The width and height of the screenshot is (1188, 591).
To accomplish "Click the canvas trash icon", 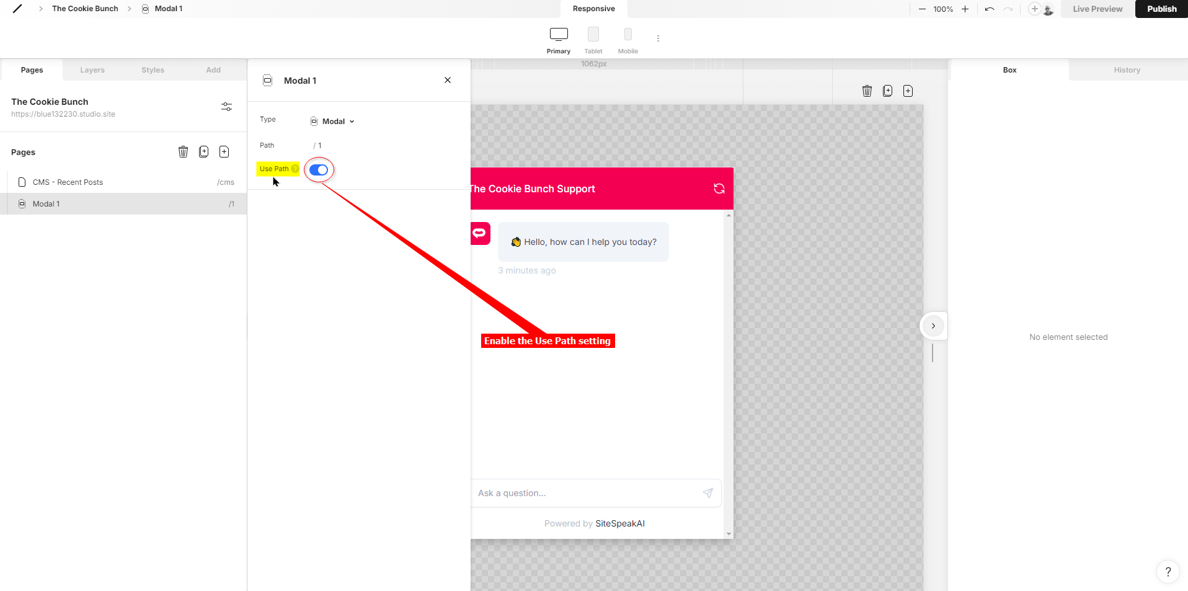I will click(x=867, y=91).
